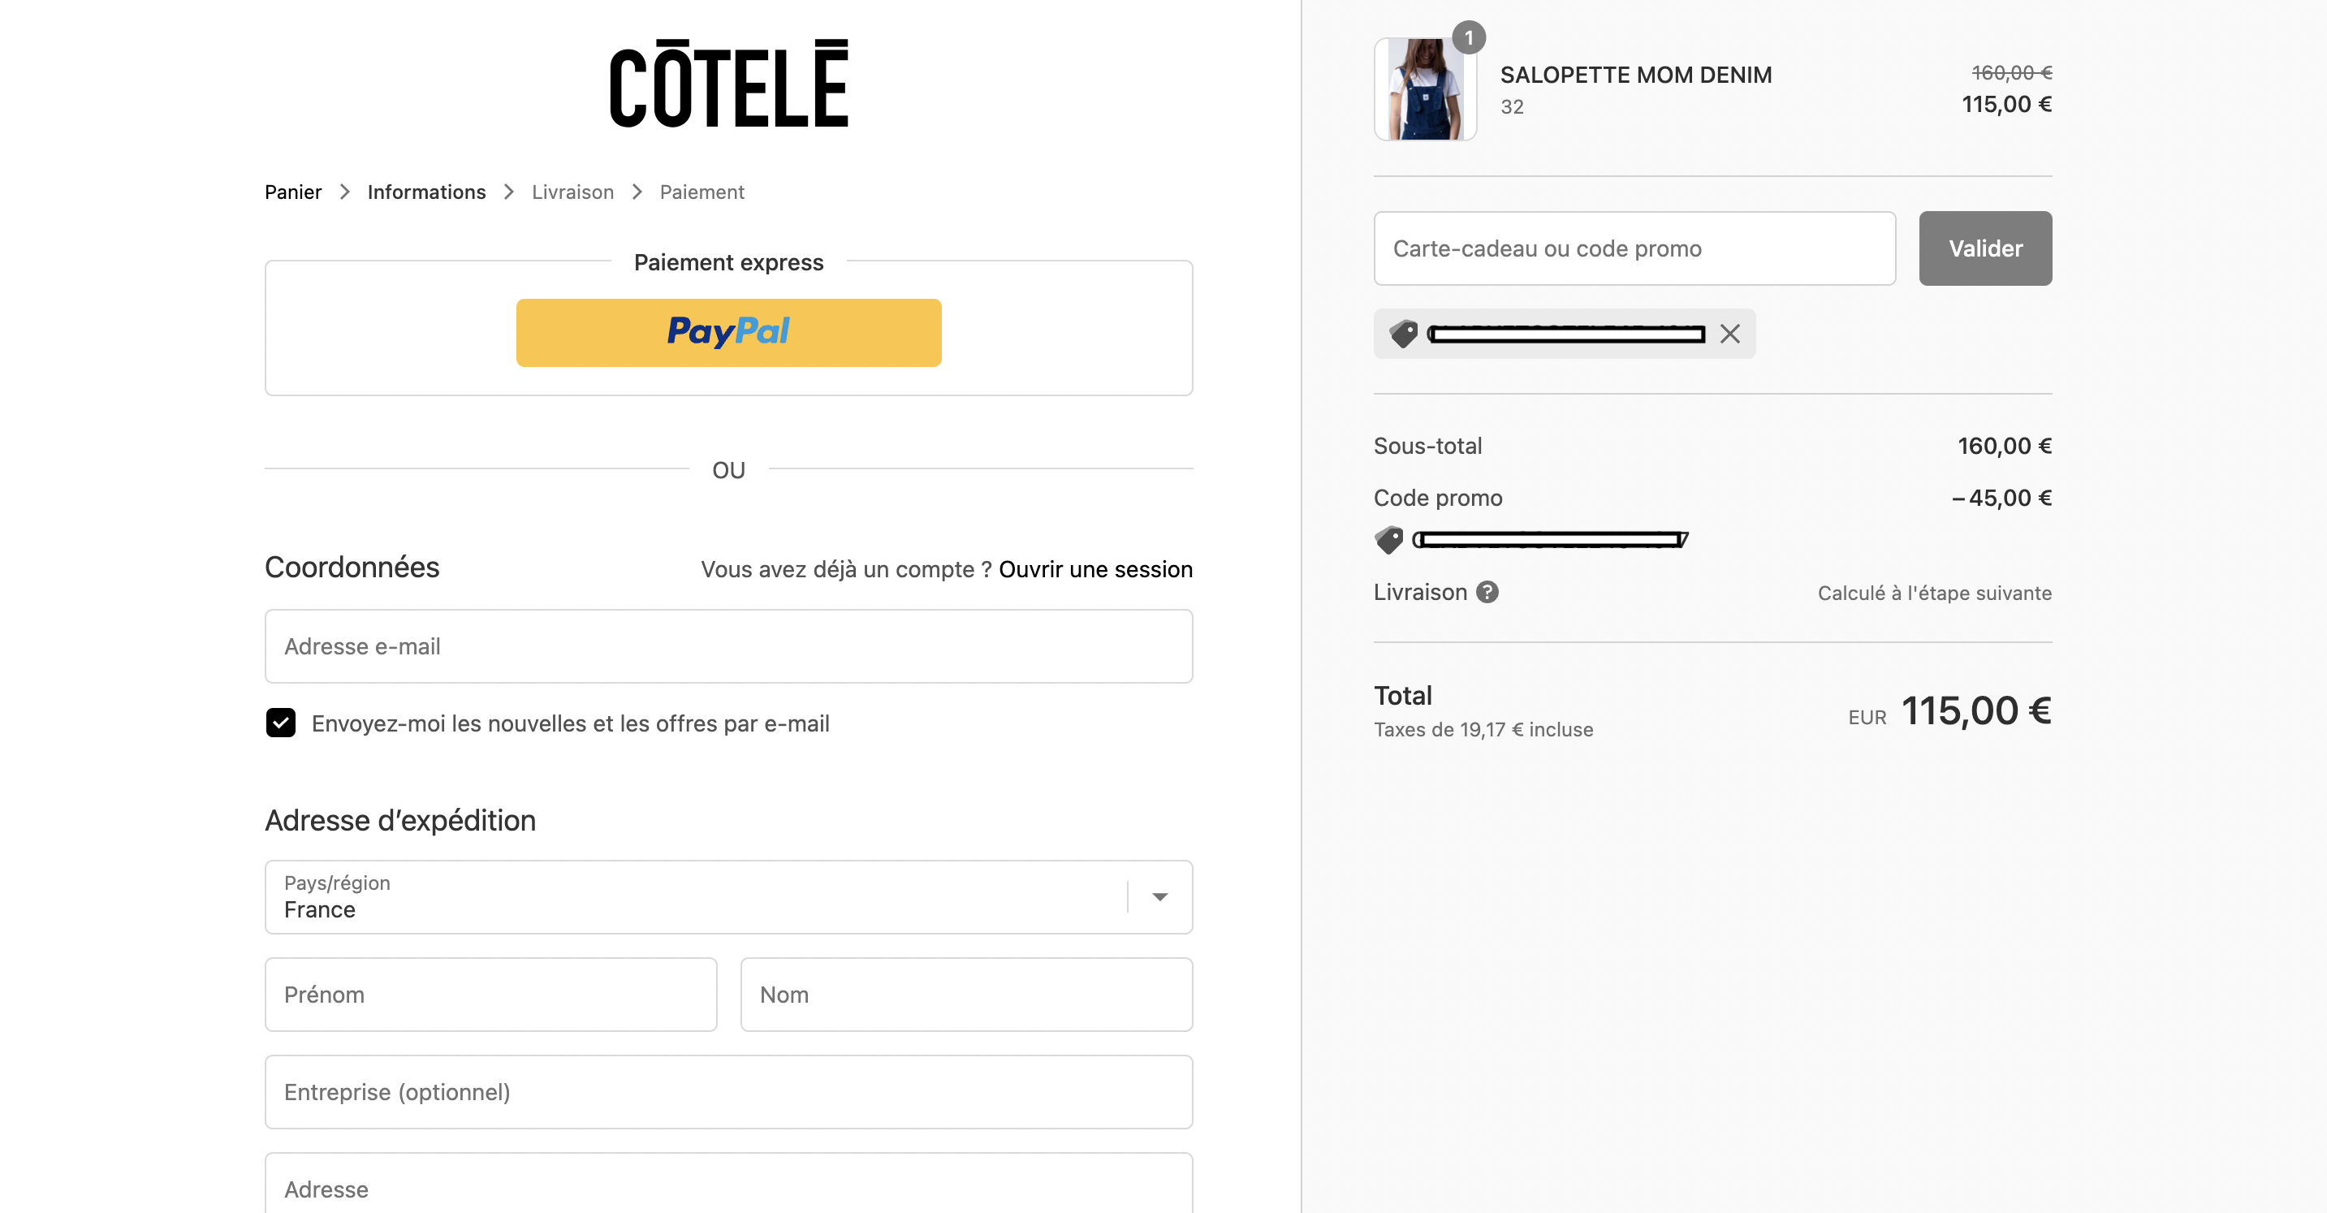The width and height of the screenshot is (2327, 1213).
Task: Click the Valider promo code button
Action: pyautogui.click(x=1984, y=248)
